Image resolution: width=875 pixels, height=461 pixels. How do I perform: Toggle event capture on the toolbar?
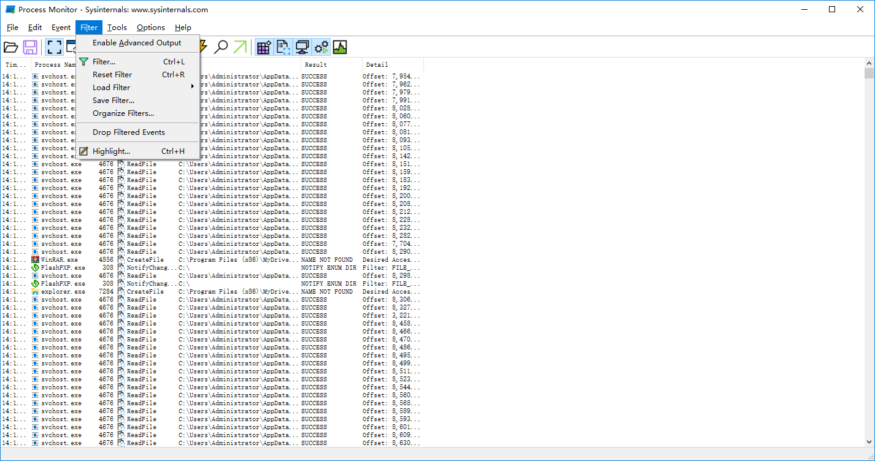click(53, 47)
